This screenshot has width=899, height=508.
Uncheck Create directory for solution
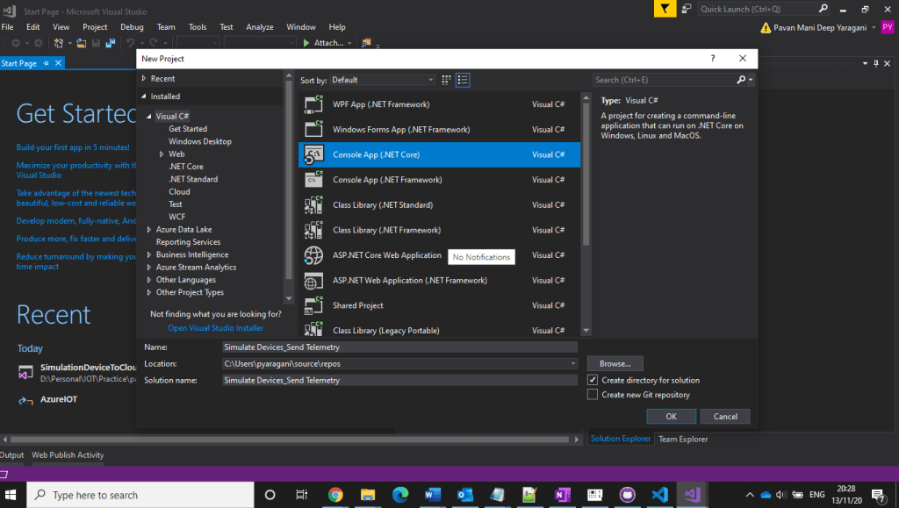pyautogui.click(x=593, y=380)
